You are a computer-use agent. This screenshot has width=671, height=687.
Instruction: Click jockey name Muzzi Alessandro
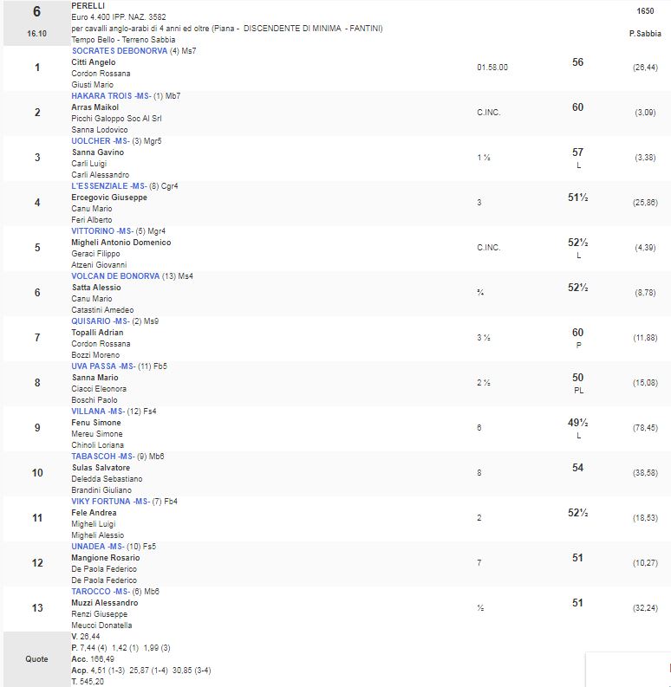(104, 603)
